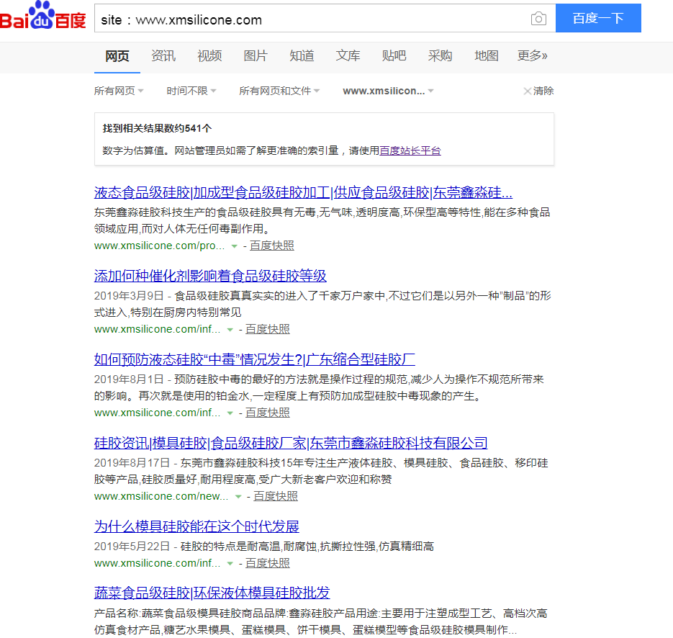The image size is (673, 638).
Task: Open result 为什么模具硅胶能在这个时代发展
Action: pyautogui.click(x=197, y=526)
